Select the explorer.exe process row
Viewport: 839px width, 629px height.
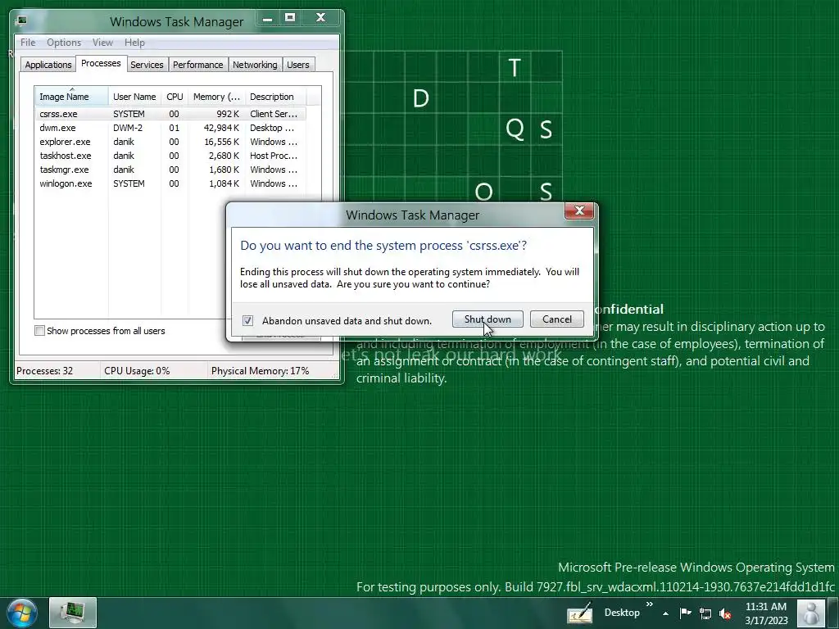tap(170, 142)
